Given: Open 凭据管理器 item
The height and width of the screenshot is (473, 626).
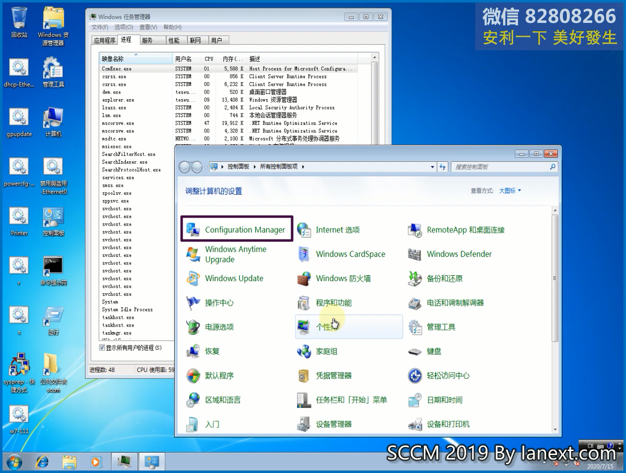Looking at the screenshot, I should click(325, 375).
